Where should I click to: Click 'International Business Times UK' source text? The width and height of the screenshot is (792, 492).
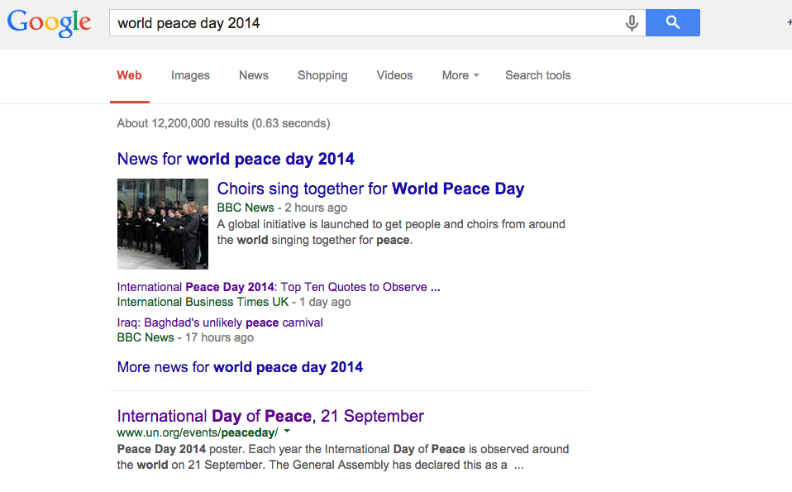click(x=203, y=302)
